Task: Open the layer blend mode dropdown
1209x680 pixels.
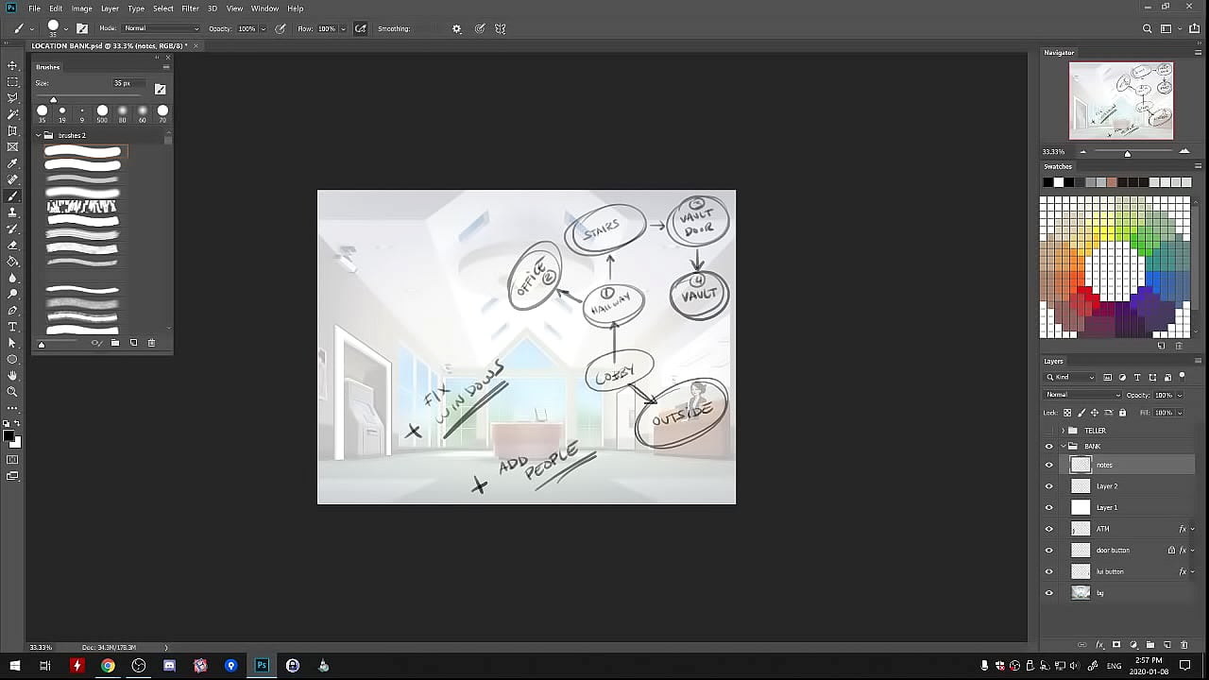Action: 1082,395
